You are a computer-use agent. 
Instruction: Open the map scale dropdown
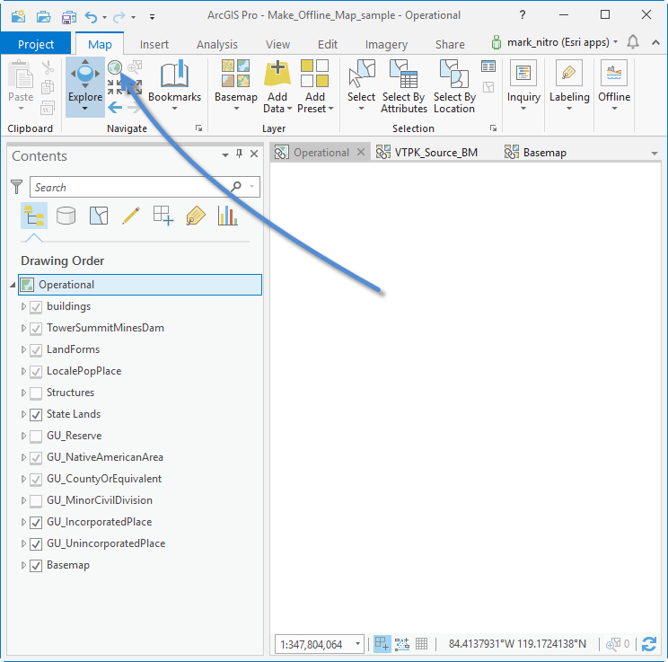tap(358, 644)
